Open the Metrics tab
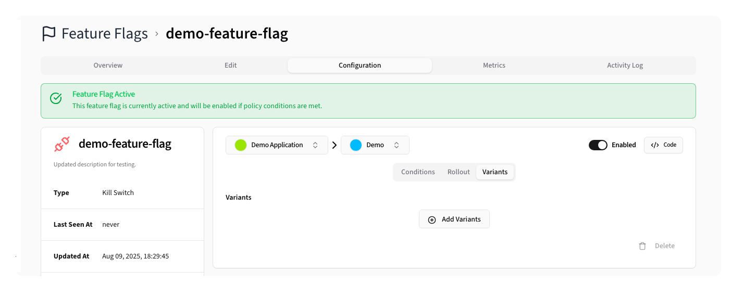Viewport: 743px width, 298px height. coord(494,66)
